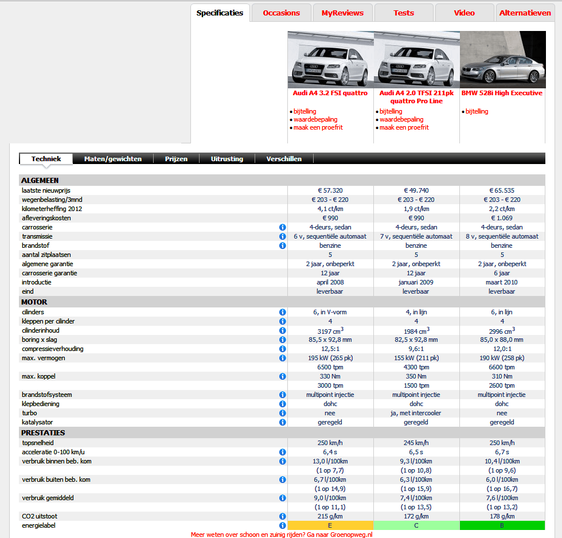Click bijtelling under Audi A4 2.0 TFSI

[x=391, y=111]
